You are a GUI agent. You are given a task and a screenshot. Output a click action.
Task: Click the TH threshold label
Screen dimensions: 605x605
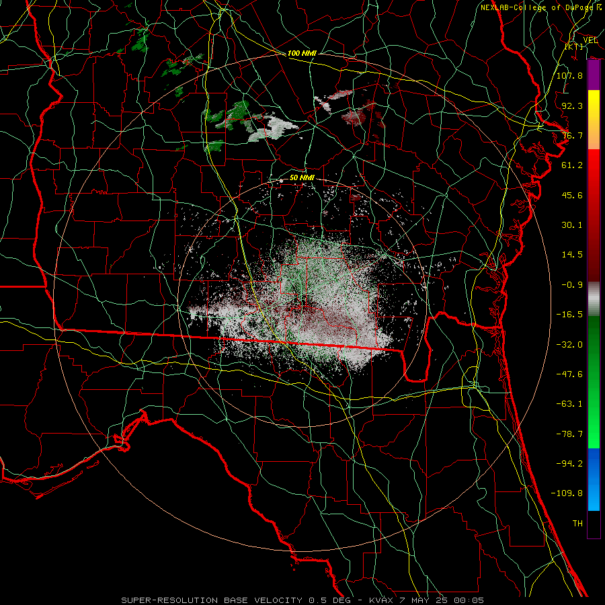[577, 524]
